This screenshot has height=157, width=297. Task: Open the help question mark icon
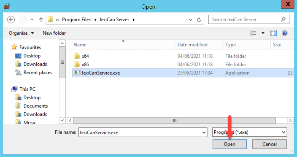click(x=285, y=33)
